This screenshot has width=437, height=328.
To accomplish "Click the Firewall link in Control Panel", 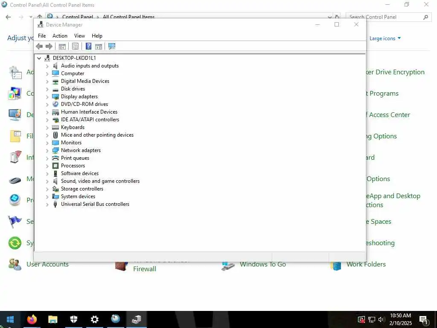I will [145, 269].
